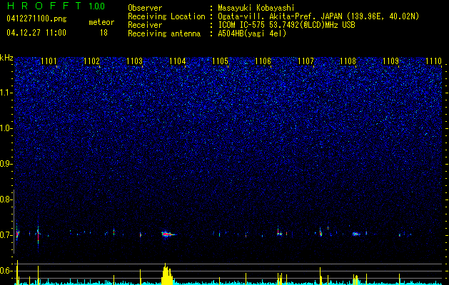Click the 0.7 kHz axis label

point(6,235)
